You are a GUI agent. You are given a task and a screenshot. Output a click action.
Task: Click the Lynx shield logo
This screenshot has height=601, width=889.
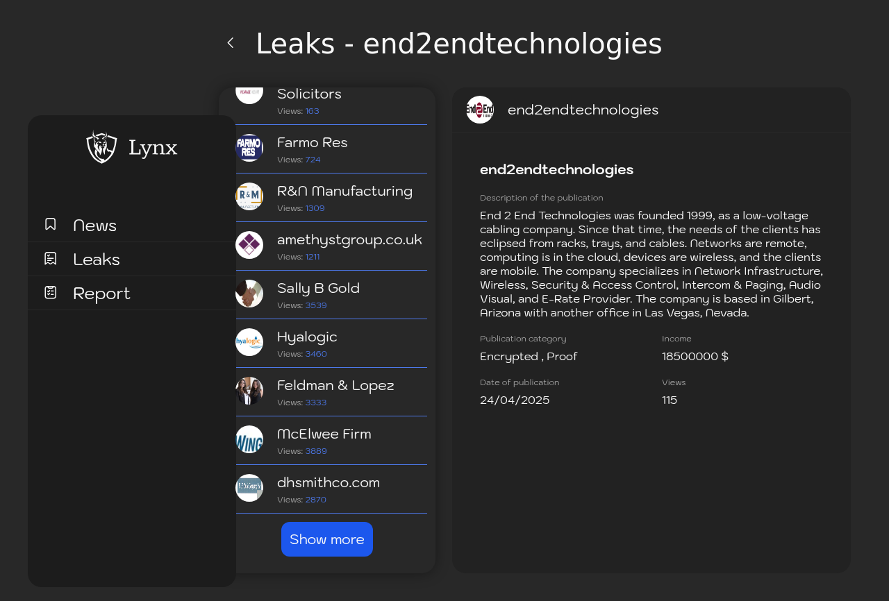102,147
